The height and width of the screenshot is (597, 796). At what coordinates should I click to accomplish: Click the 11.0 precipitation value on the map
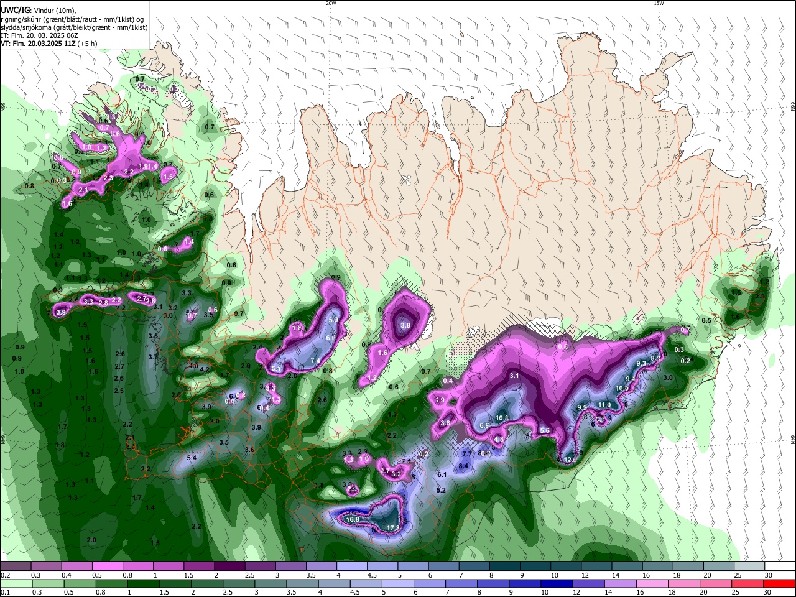[x=604, y=405]
